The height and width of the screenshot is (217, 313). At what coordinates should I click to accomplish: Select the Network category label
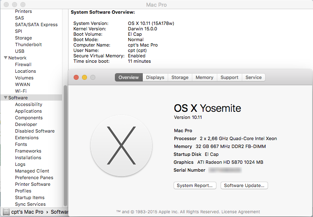17,58
